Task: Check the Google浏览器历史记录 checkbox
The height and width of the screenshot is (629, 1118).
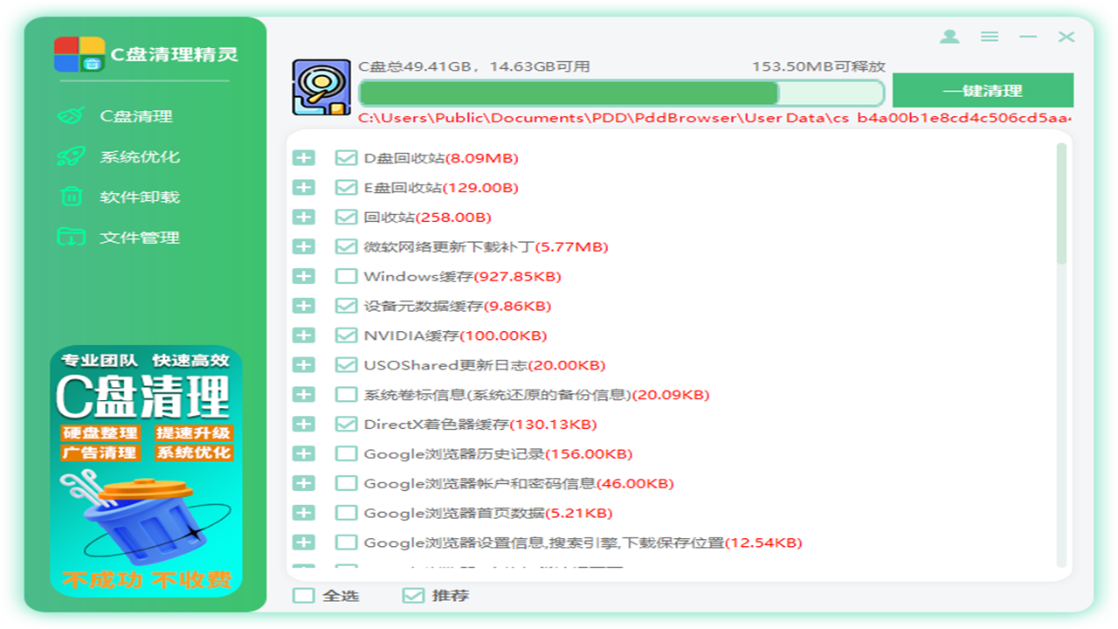Action: pyautogui.click(x=344, y=453)
